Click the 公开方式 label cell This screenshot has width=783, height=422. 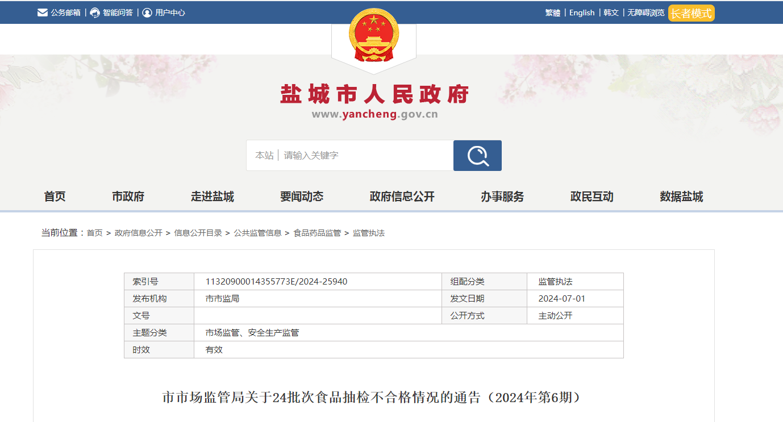coord(484,316)
